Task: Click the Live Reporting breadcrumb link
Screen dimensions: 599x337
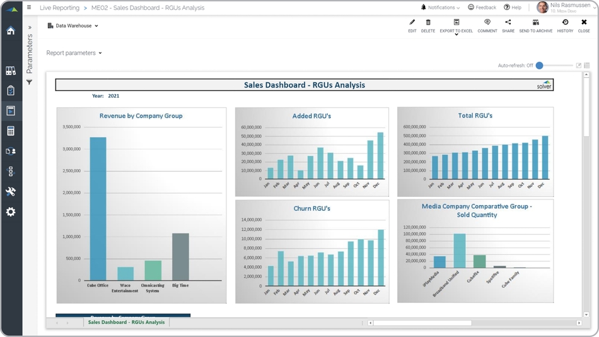Action: (59, 8)
